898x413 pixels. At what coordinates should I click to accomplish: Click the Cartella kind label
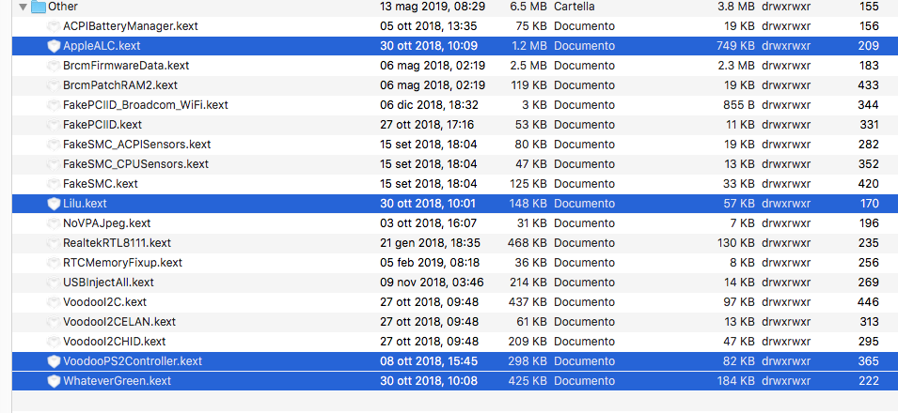(x=575, y=7)
